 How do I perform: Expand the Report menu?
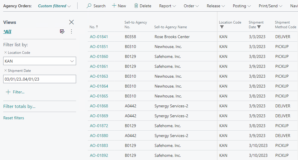pos(167,6)
